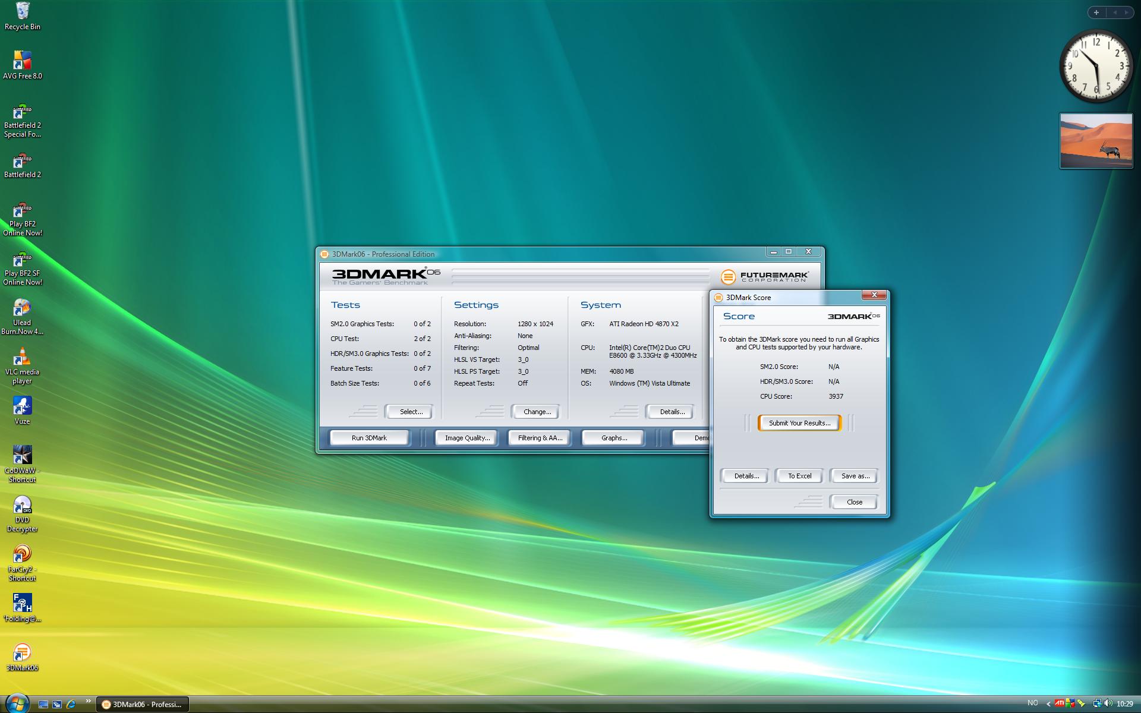Click Safely Remove Hardware tray icon
Image resolution: width=1141 pixels, height=713 pixels.
[1082, 703]
